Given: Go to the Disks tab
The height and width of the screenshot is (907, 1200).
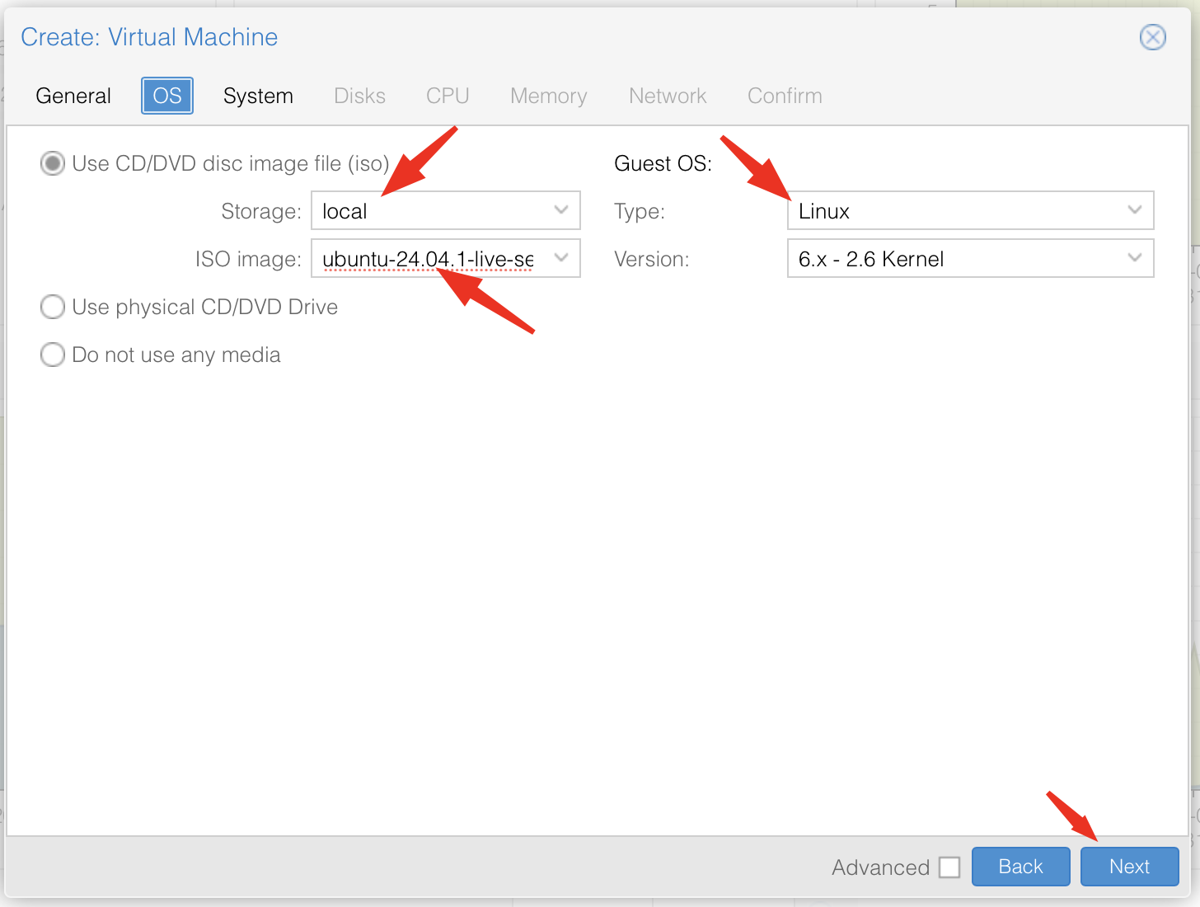Looking at the screenshot, I should 359,96.
